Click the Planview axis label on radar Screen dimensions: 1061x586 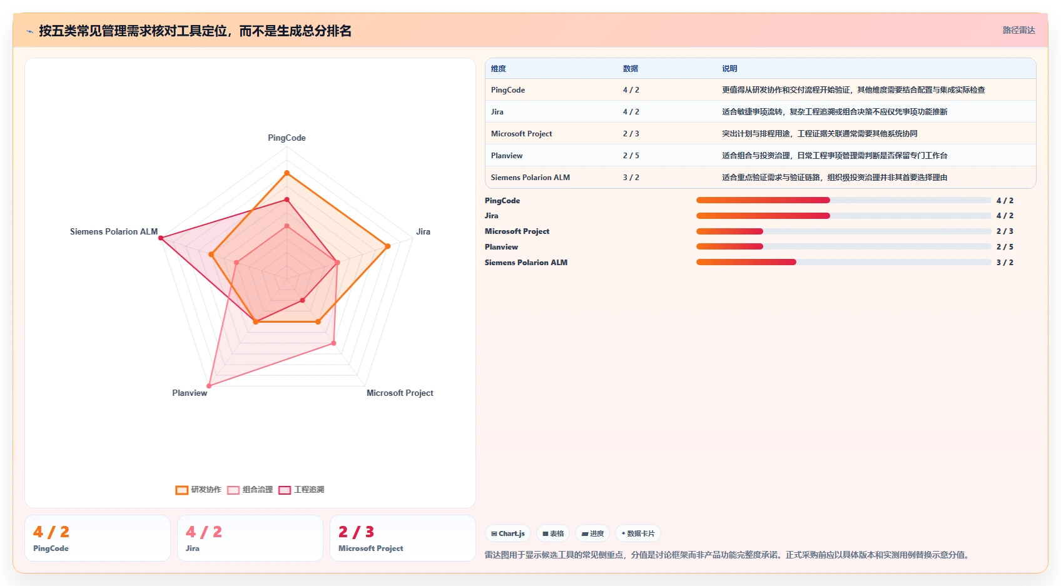point(190,393)
